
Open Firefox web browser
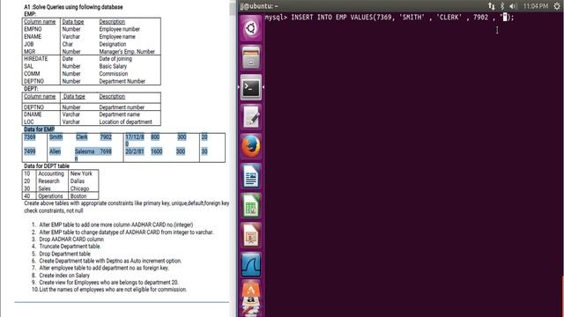(250, 146)
